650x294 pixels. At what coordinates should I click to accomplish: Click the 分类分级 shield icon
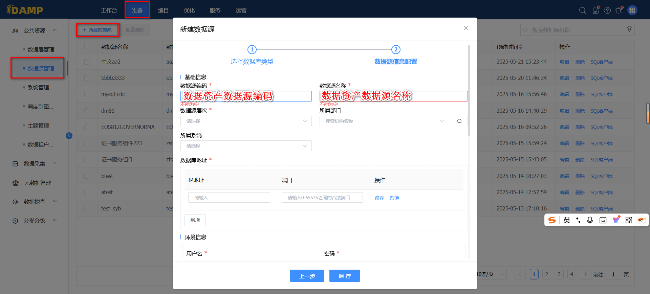click(15, 221)
